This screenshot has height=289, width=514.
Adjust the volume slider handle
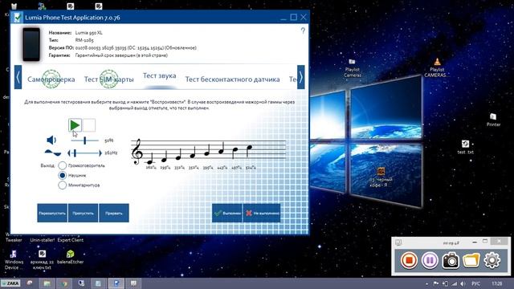pos(84,140)
